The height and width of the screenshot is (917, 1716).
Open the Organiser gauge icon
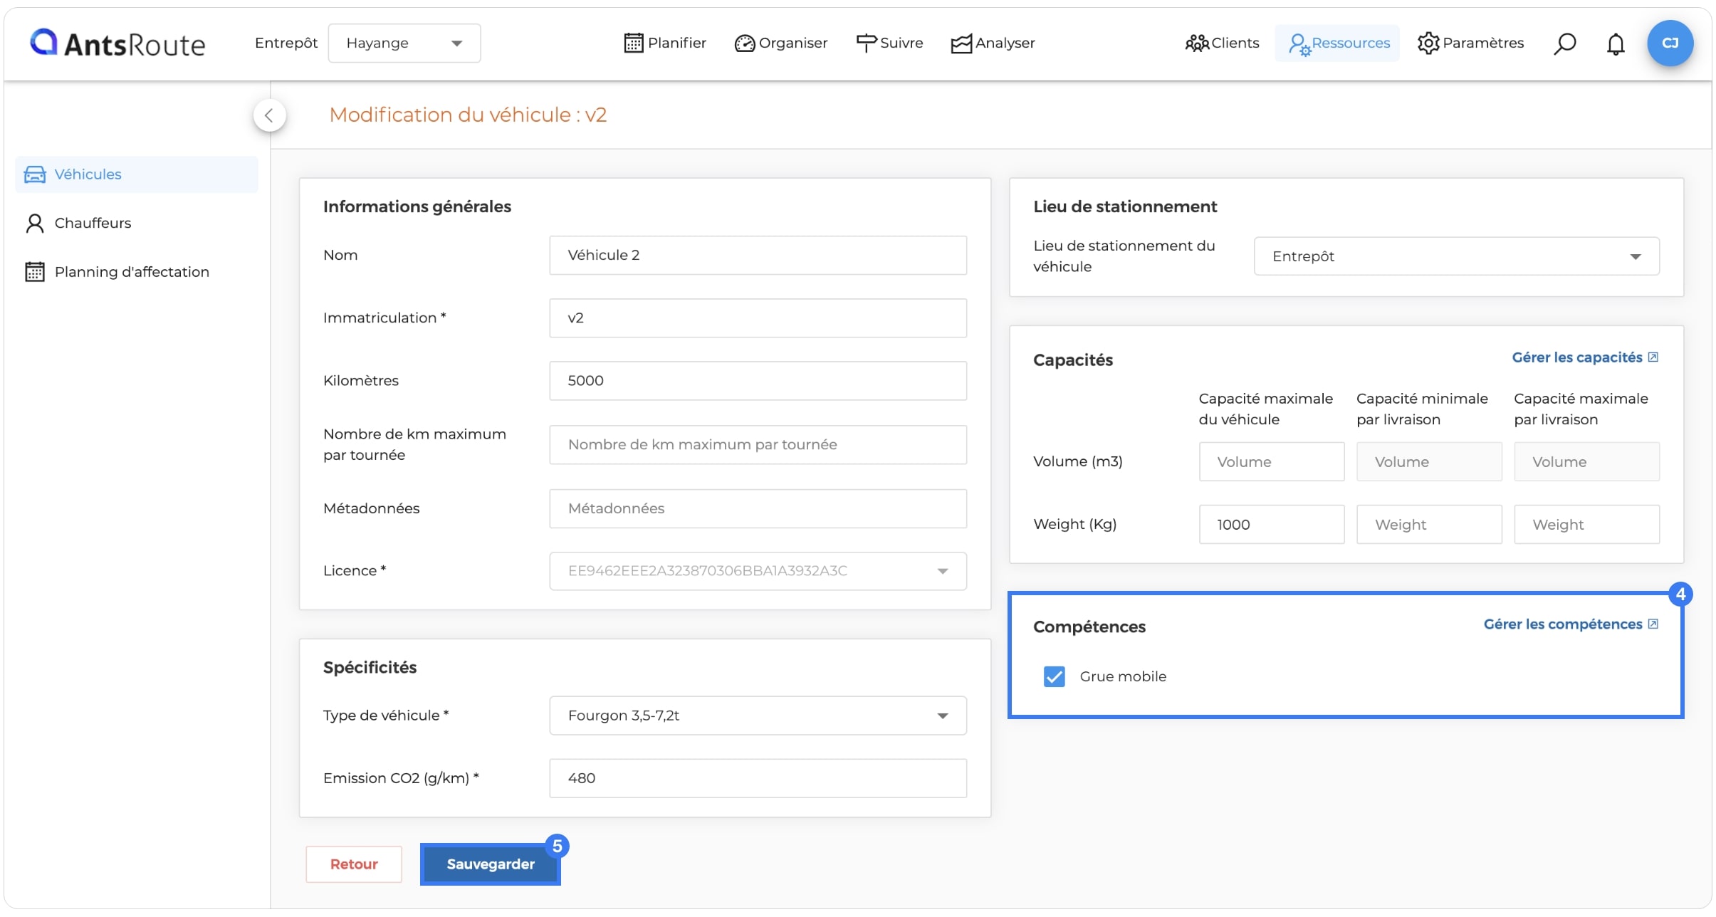tap(744, 43)
